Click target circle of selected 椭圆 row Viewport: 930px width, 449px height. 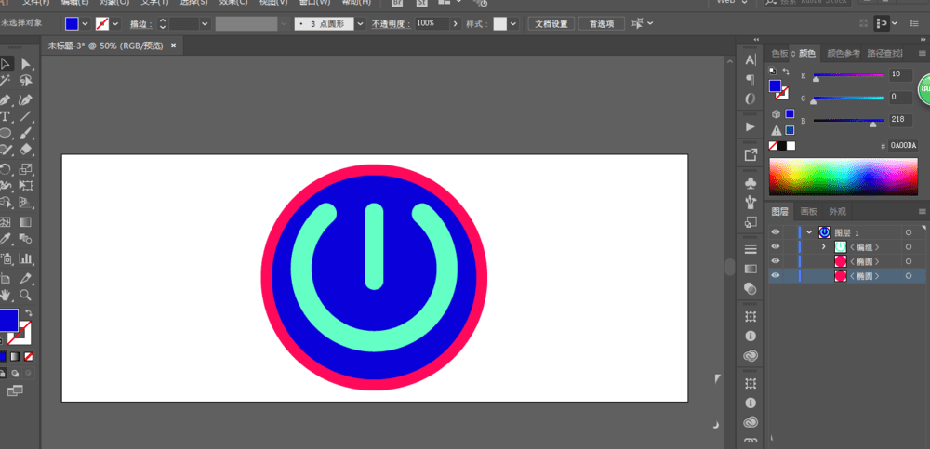(x=909, y=276)
